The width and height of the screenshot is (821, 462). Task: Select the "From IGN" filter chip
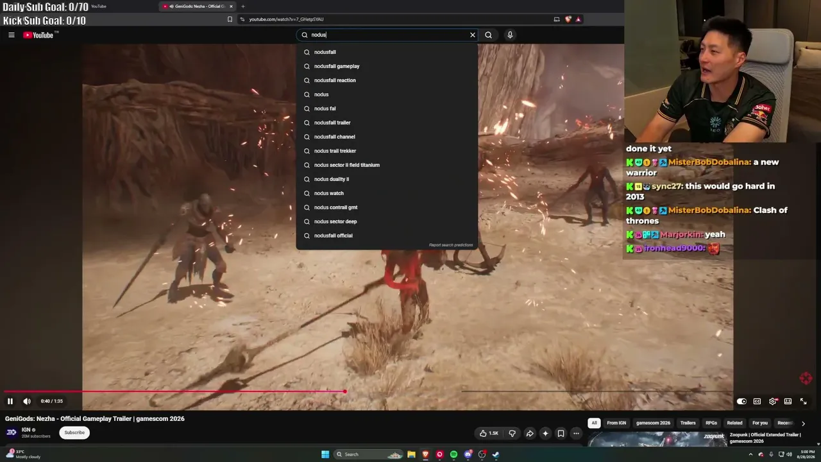pyautogui.click(x=616, y=424)
